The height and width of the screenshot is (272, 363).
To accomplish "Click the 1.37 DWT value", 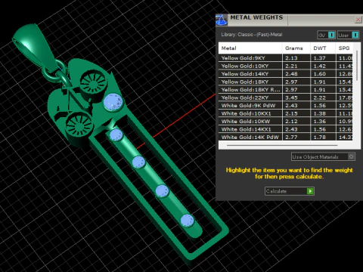I will click(320, 58).
